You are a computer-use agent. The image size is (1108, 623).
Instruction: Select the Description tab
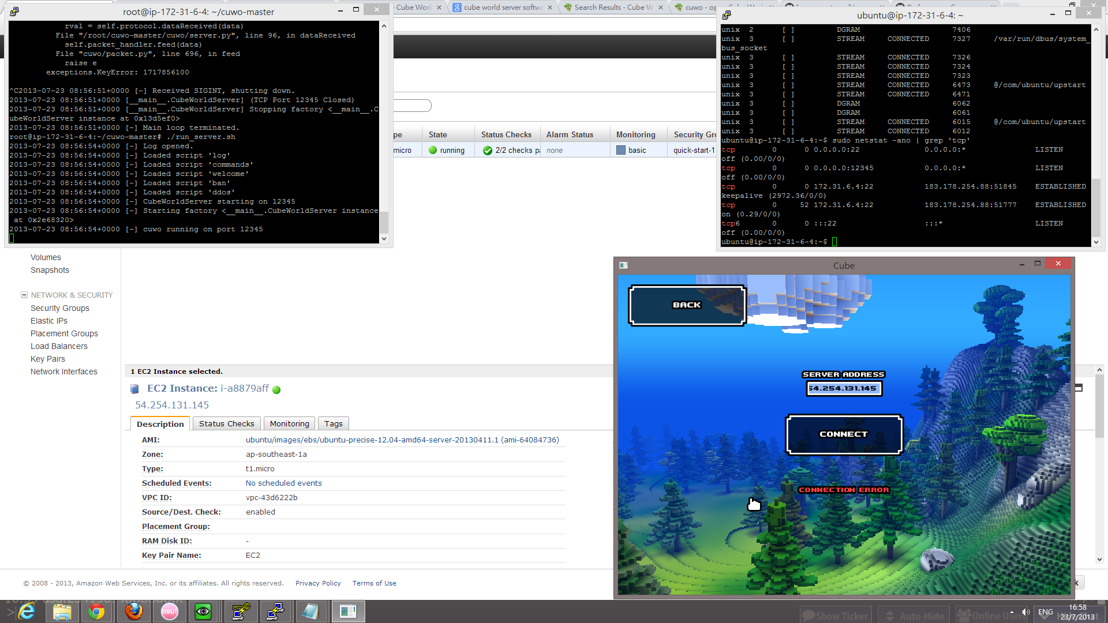tap(160, 423)
